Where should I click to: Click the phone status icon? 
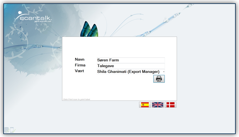pyautogui.click(x=12, y=130)
